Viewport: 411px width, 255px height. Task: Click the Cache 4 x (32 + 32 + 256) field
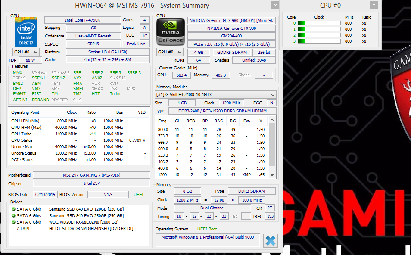[x=108, y=60]
